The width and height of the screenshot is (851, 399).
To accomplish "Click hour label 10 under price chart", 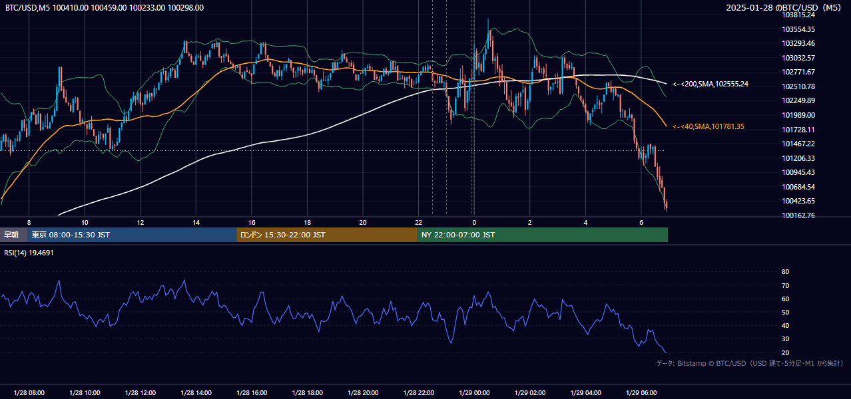I will click(85, 222).
